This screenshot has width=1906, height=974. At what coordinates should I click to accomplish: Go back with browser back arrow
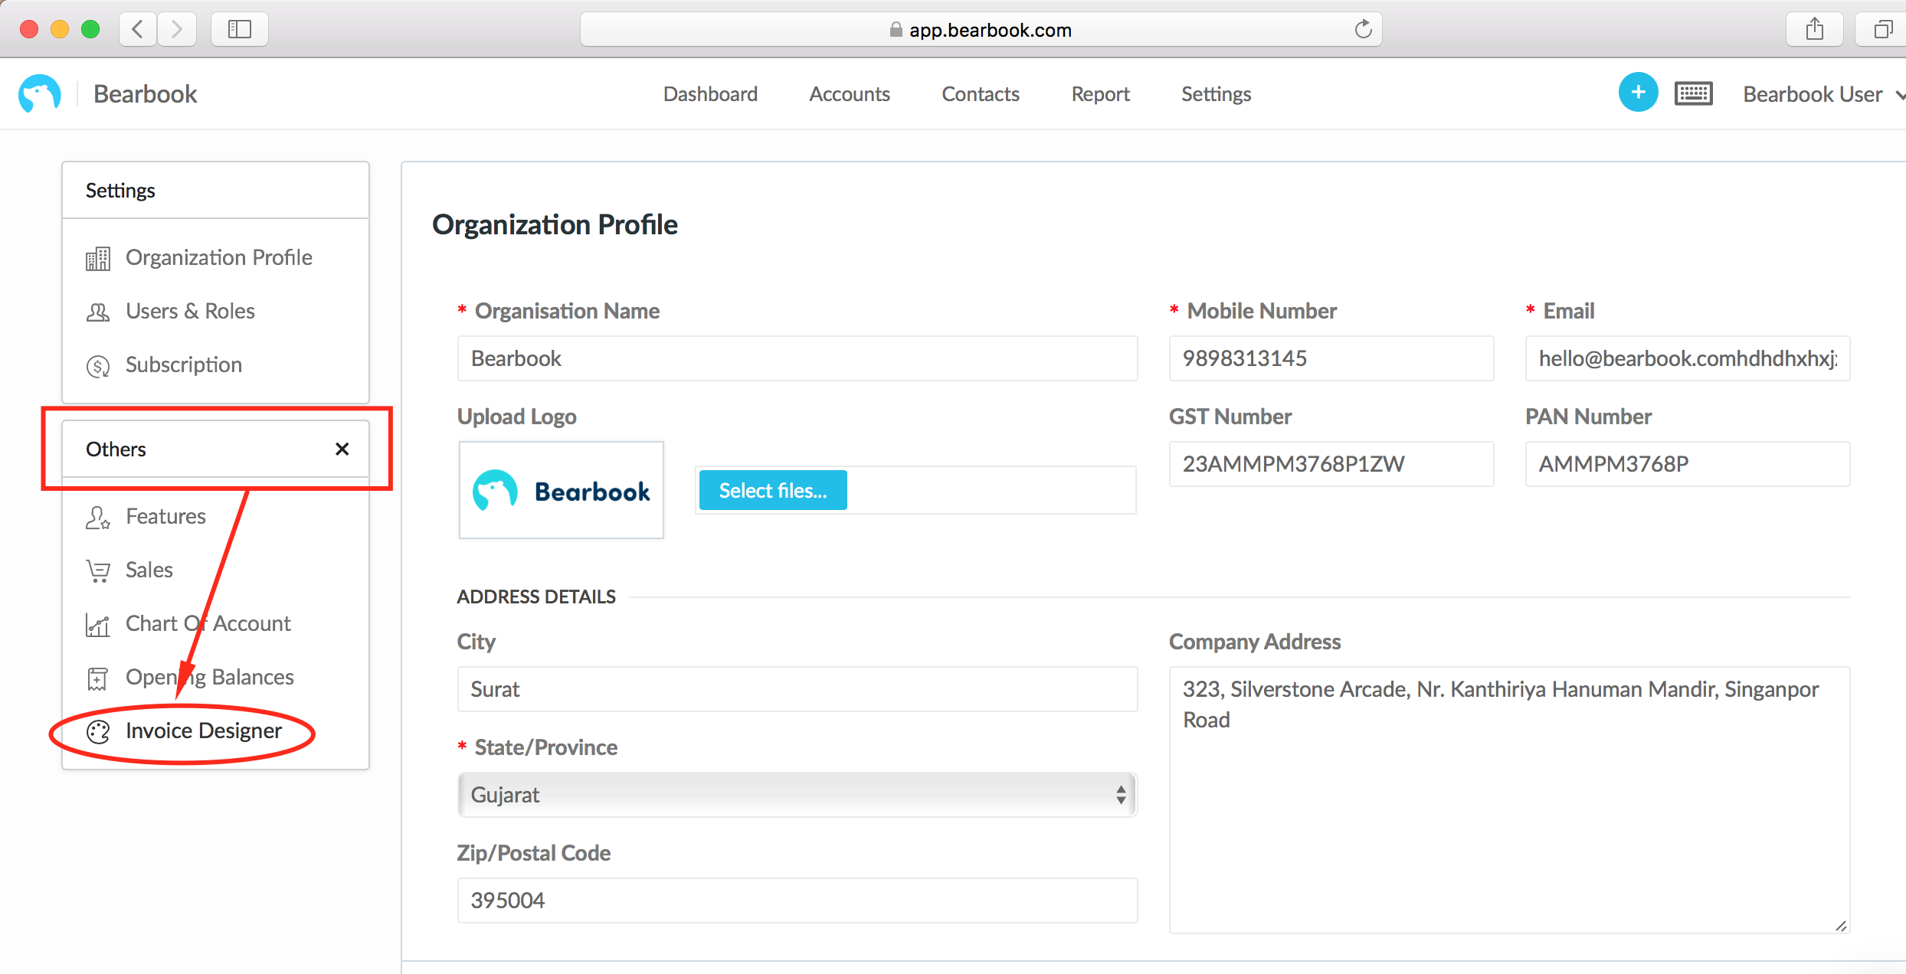[138, 29]
